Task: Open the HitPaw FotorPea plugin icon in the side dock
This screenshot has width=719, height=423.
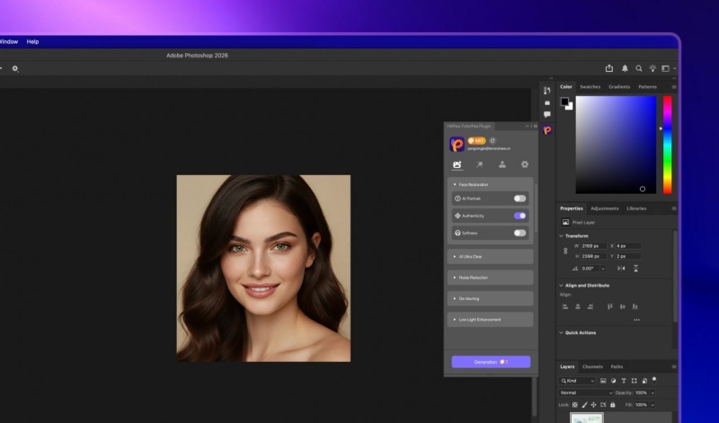Action: tap(546, 130)
